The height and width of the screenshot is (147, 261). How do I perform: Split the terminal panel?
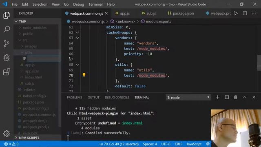(x=227, y=97)
